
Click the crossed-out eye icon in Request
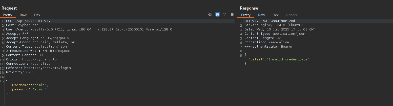pyautogui.click(x=210, y=15)
